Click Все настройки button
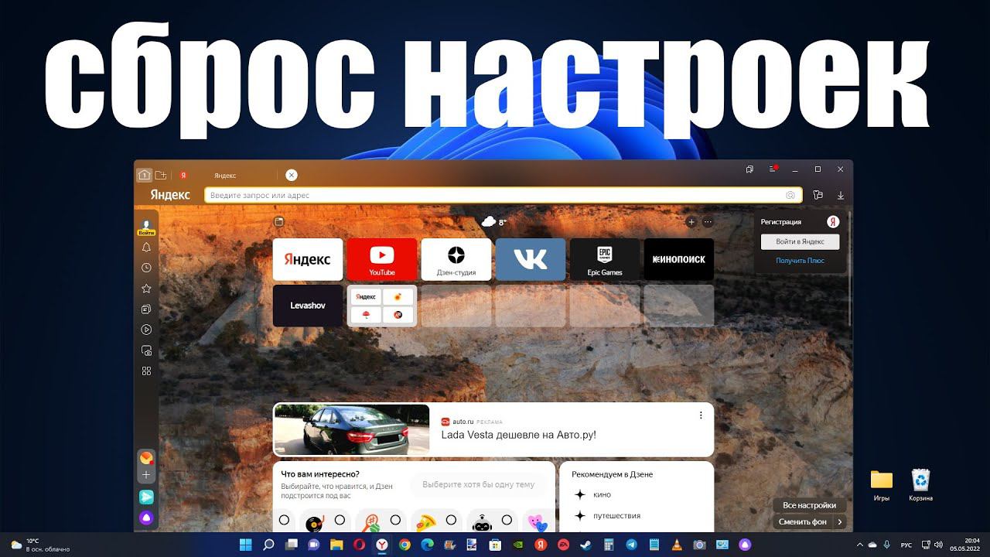 click(x=809, y=505)
